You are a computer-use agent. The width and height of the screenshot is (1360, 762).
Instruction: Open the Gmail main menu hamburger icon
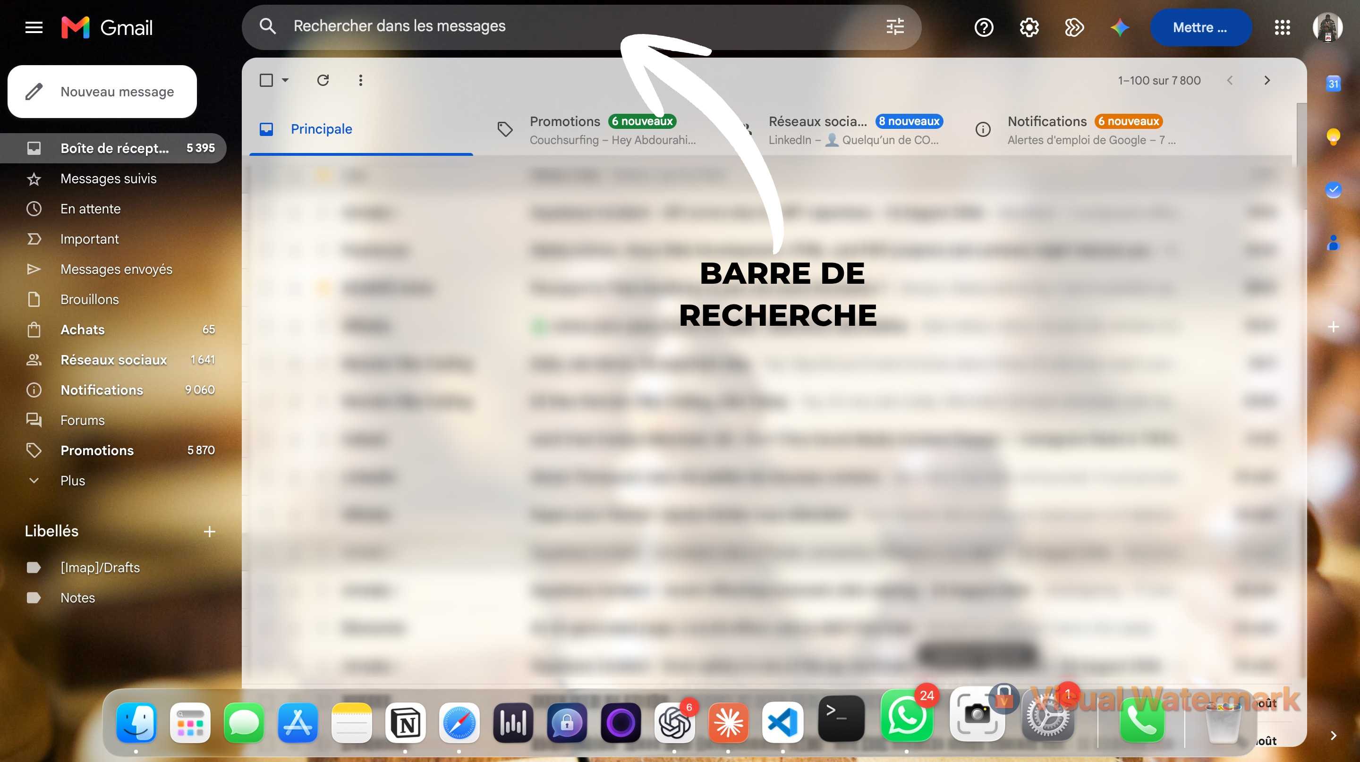(x=34, y=27)
